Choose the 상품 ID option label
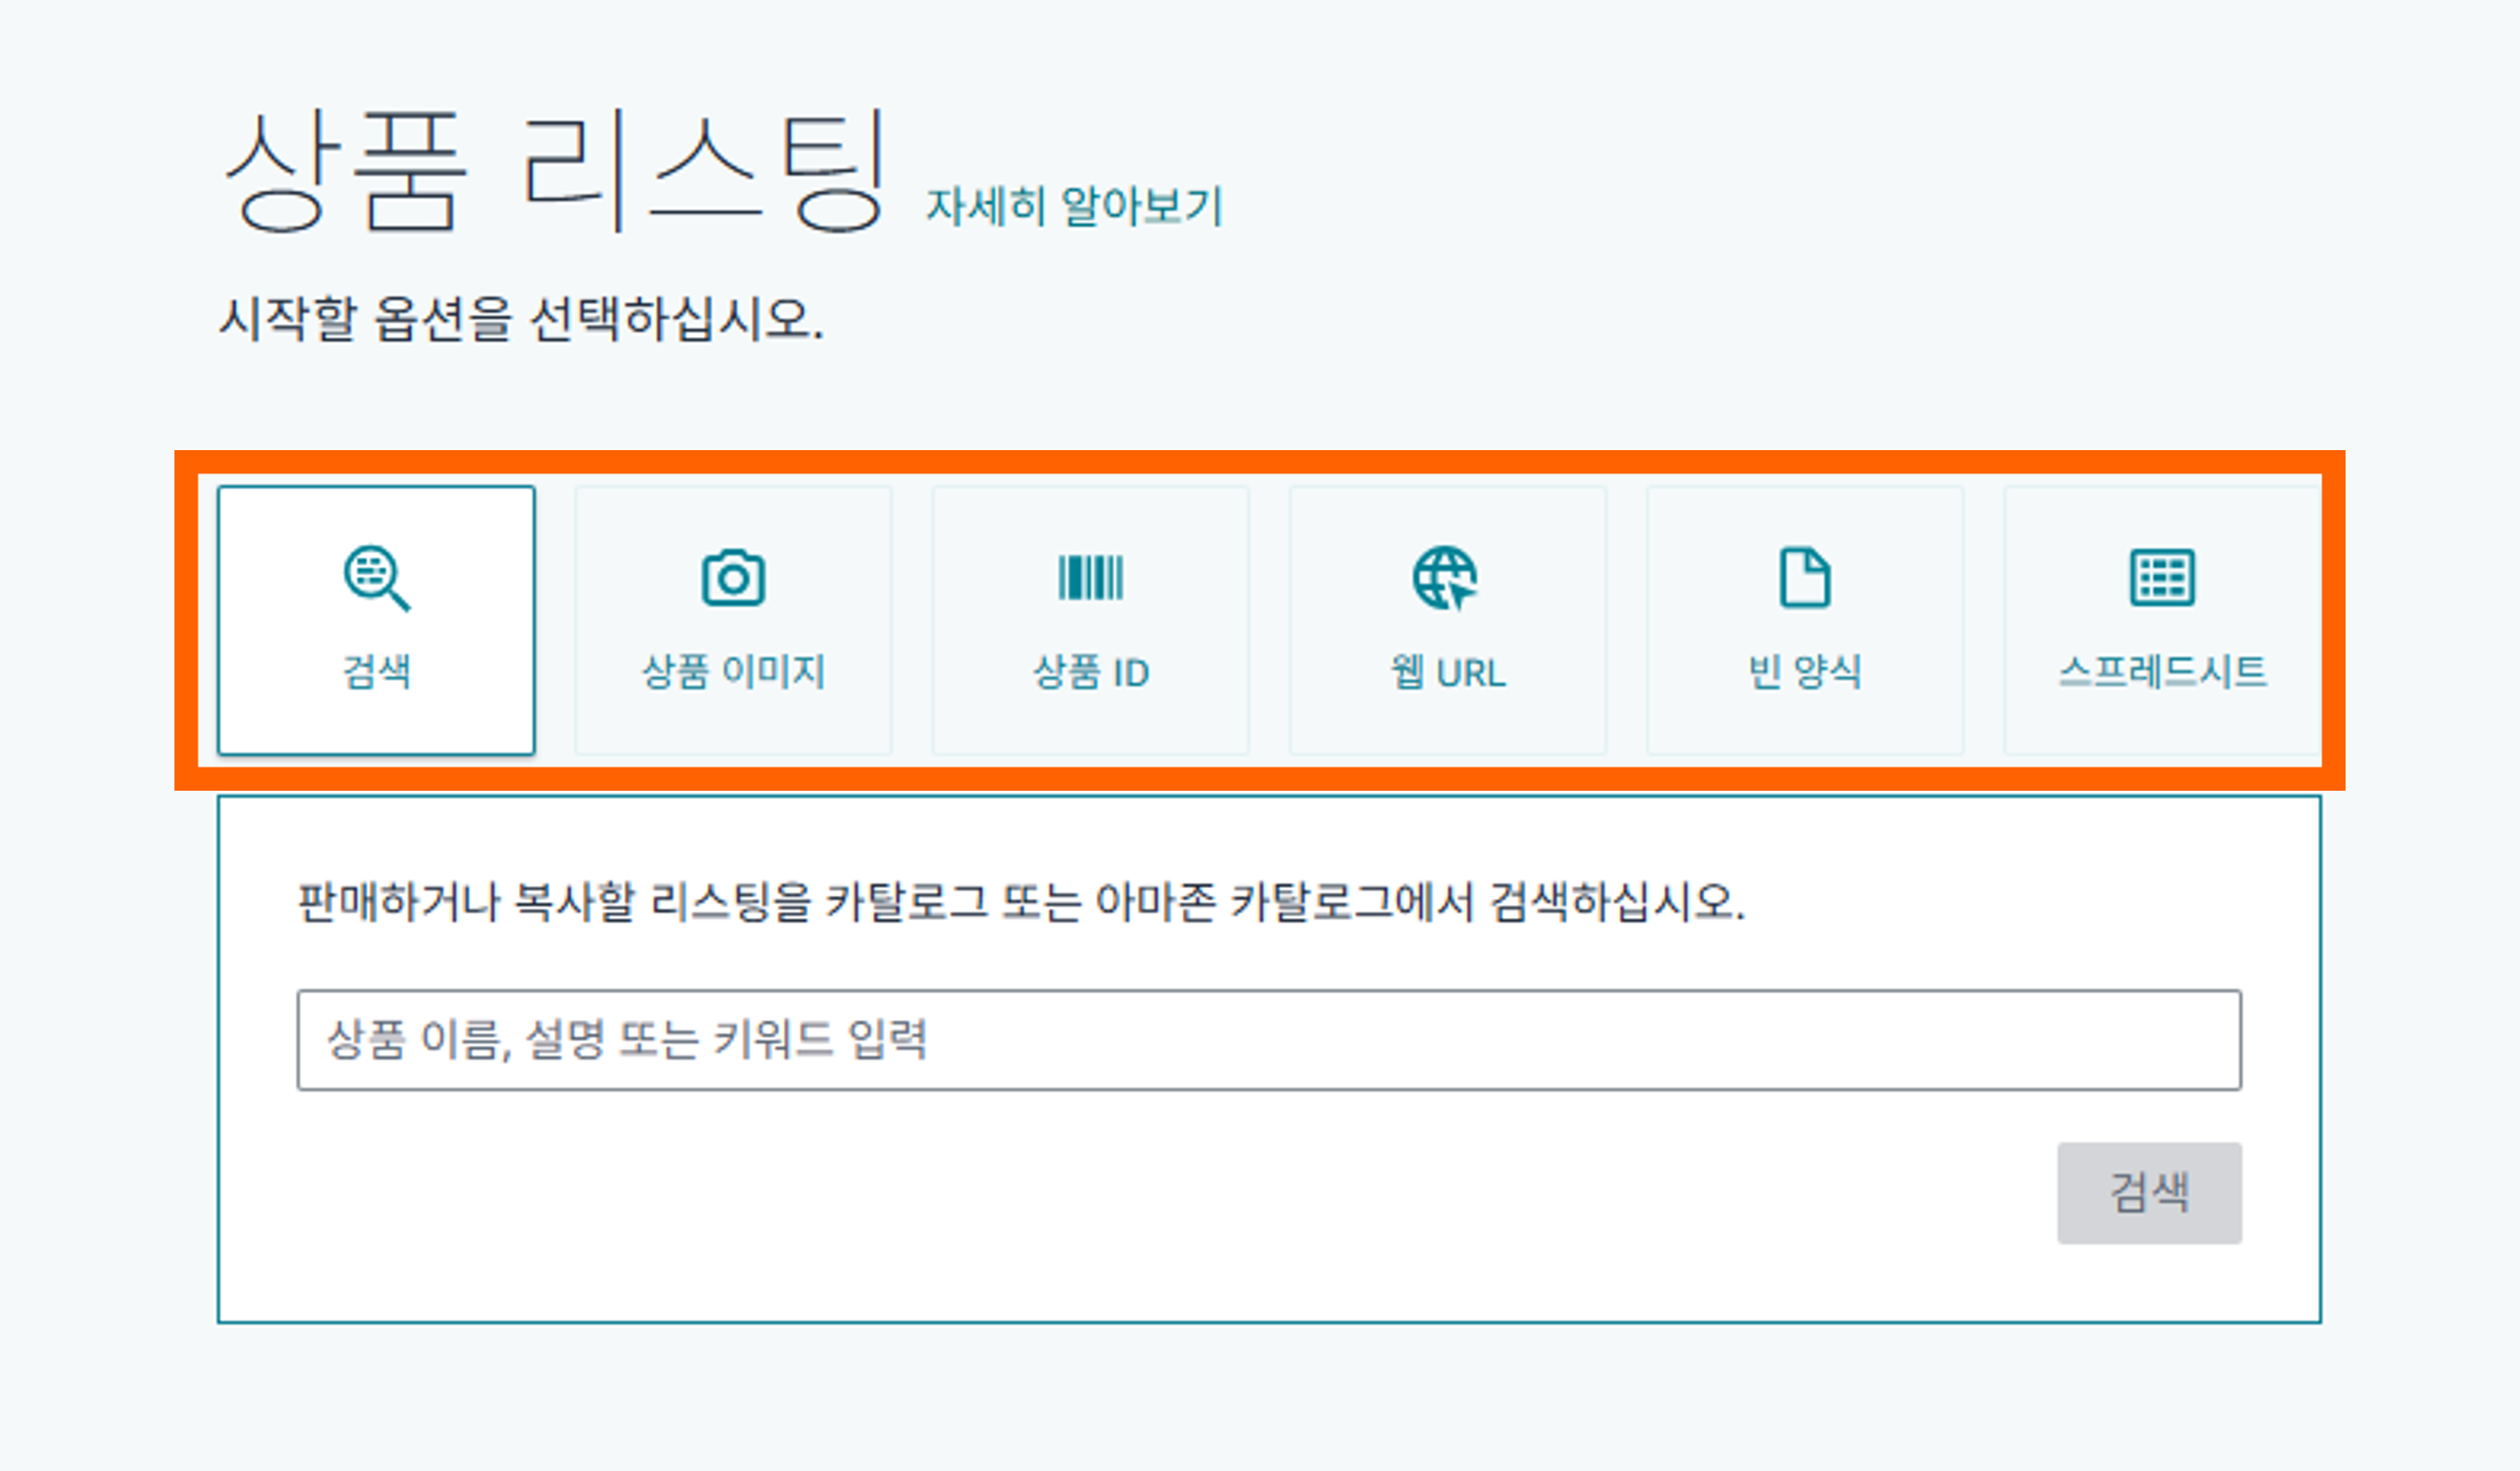 [x=1090, y=672]
